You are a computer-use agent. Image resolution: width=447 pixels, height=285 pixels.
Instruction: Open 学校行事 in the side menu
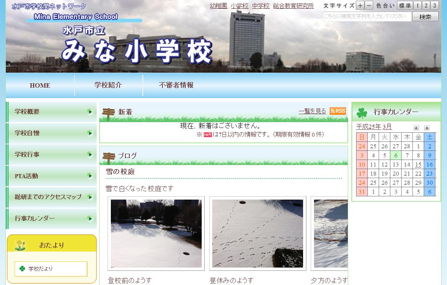51,154
